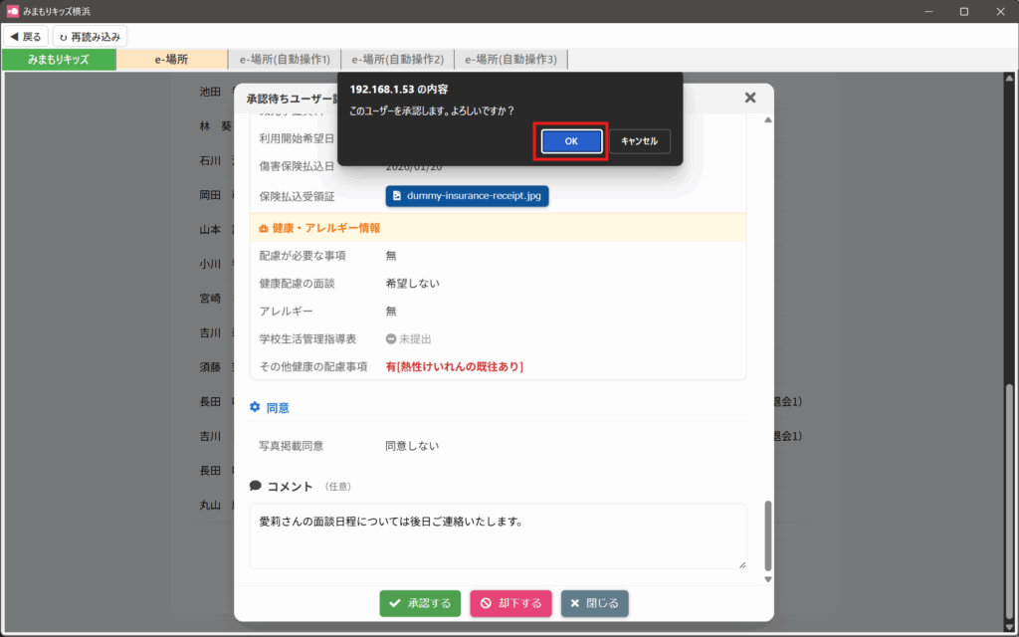Click the modal scrollbar down arrow
The width and height of the screenshot is (1019, 637).
767,579
